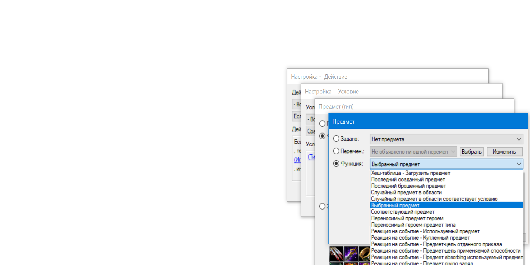Image resolution: width=530 pixels, height=265 pixels.
Task: Click the Изменить button
Action: pyautogui.click(x=504, y=152)
